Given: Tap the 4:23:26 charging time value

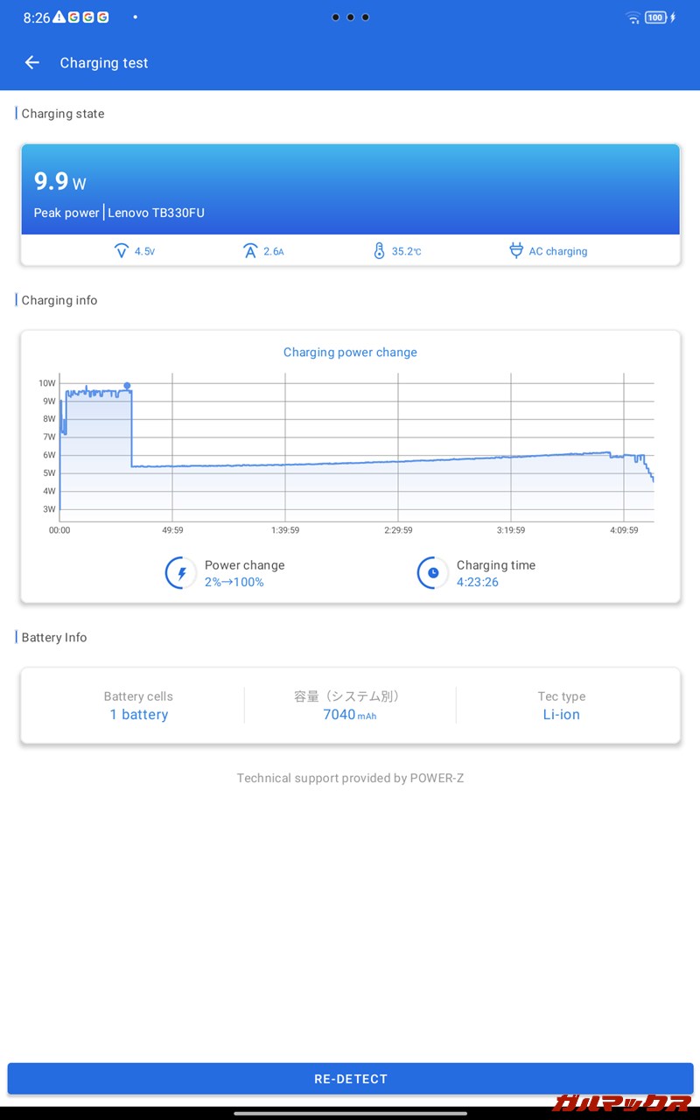Looking at the screenshot, I should click(x=477, y=582).
